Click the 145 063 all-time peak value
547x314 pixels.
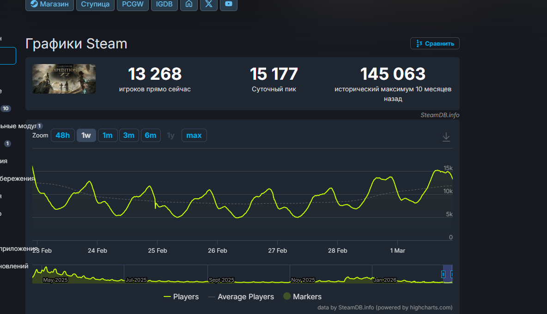[x=393, y=74]
